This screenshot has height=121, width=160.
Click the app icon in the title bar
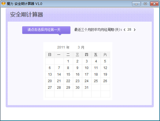pyautogui.click(x=3, y=4)
